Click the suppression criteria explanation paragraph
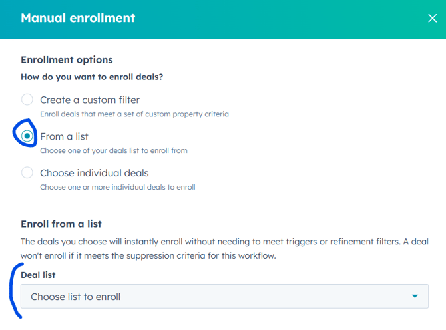The image size is (446, 330). click(x=220, y=249)
